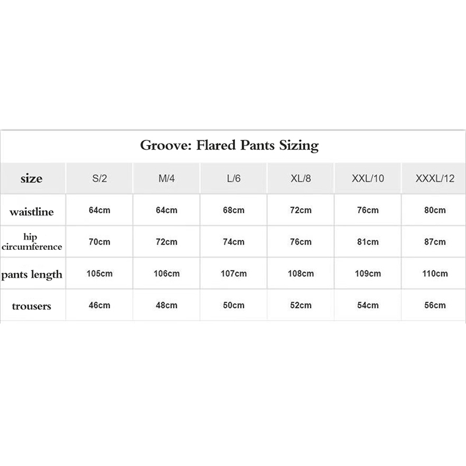This screenshot has height=466, width=466.
Task: Click the XXXL/12 column header
Action: click(435, 178)
